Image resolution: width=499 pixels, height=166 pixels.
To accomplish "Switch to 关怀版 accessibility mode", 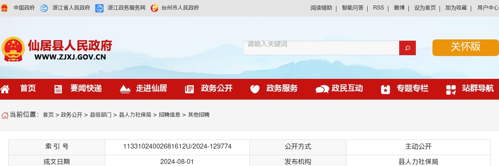I will click(465, 47).
